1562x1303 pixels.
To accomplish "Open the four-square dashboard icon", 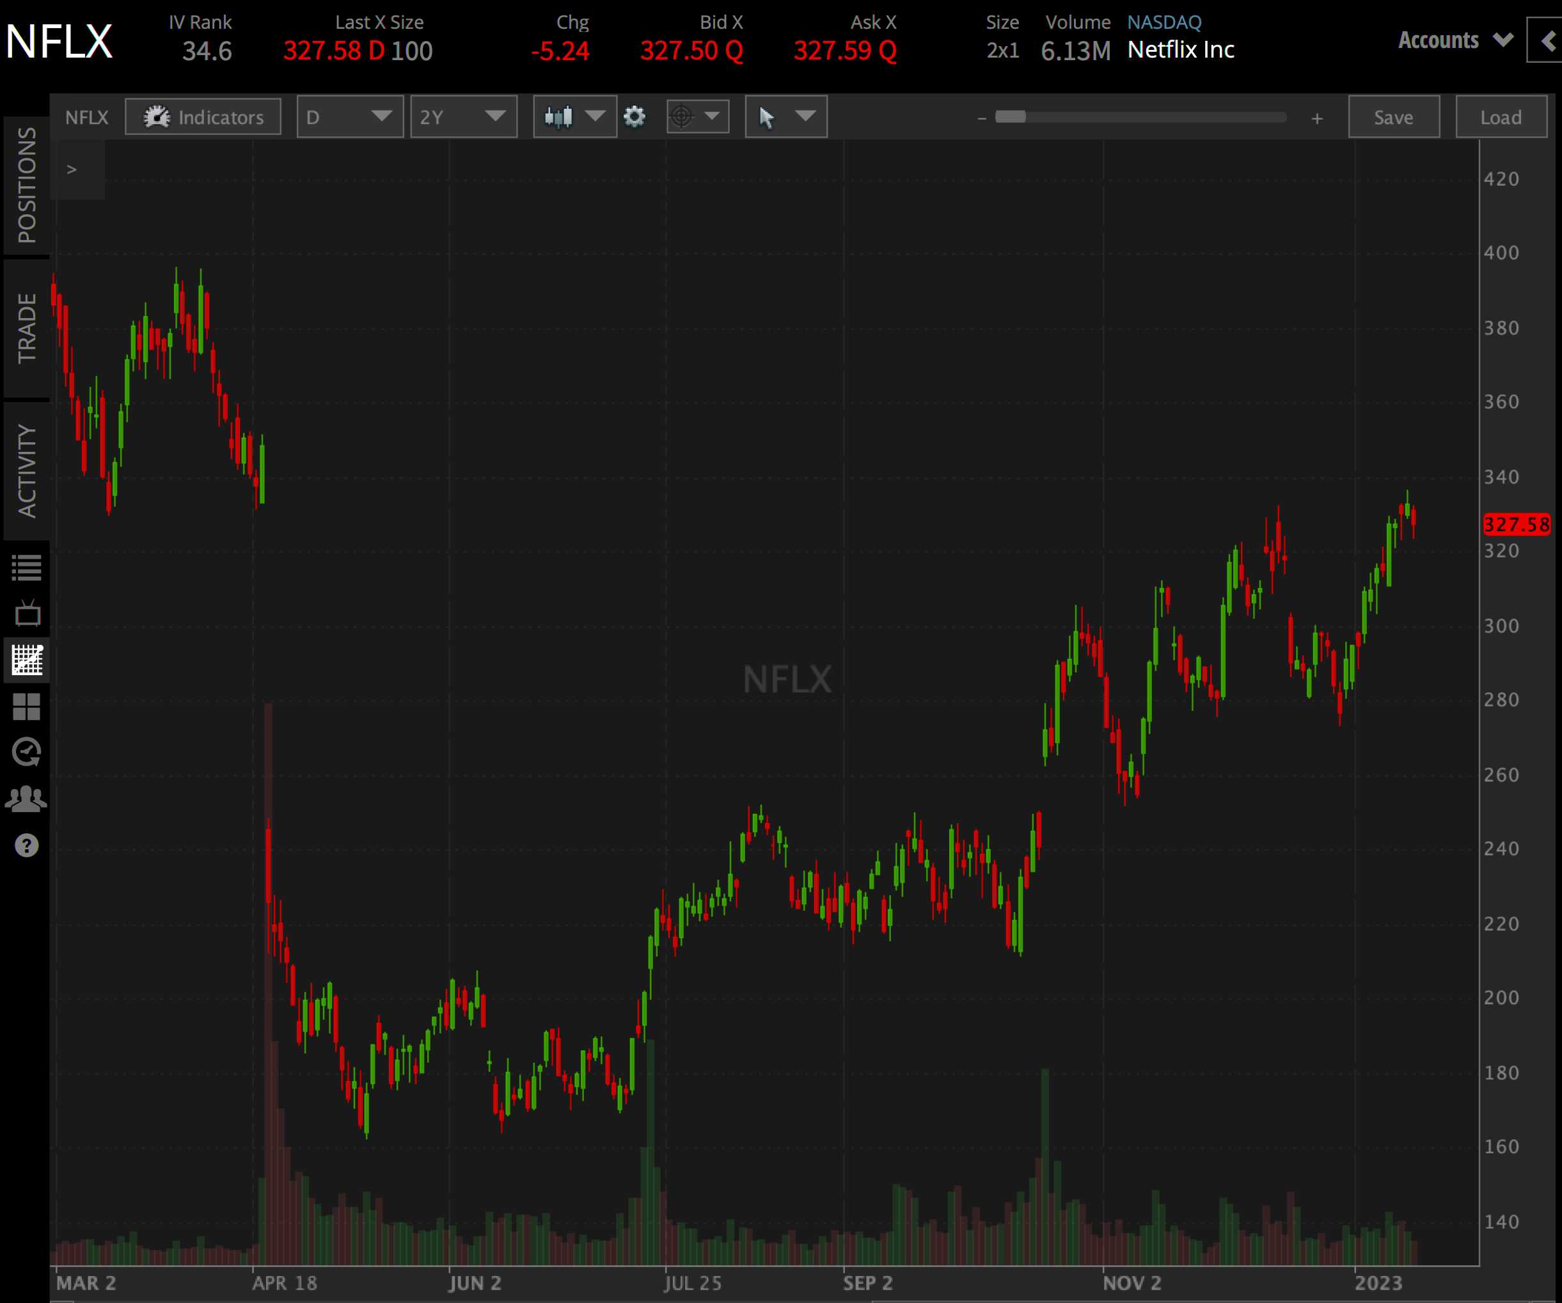I will 27,707.
